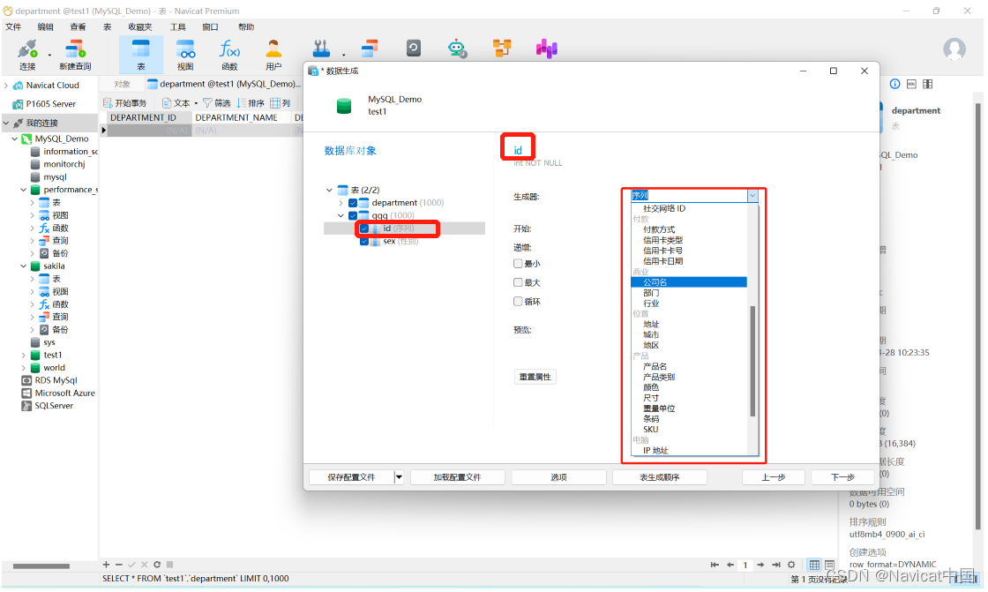Open the 函数 functions toolbar icon

point(229,54)
